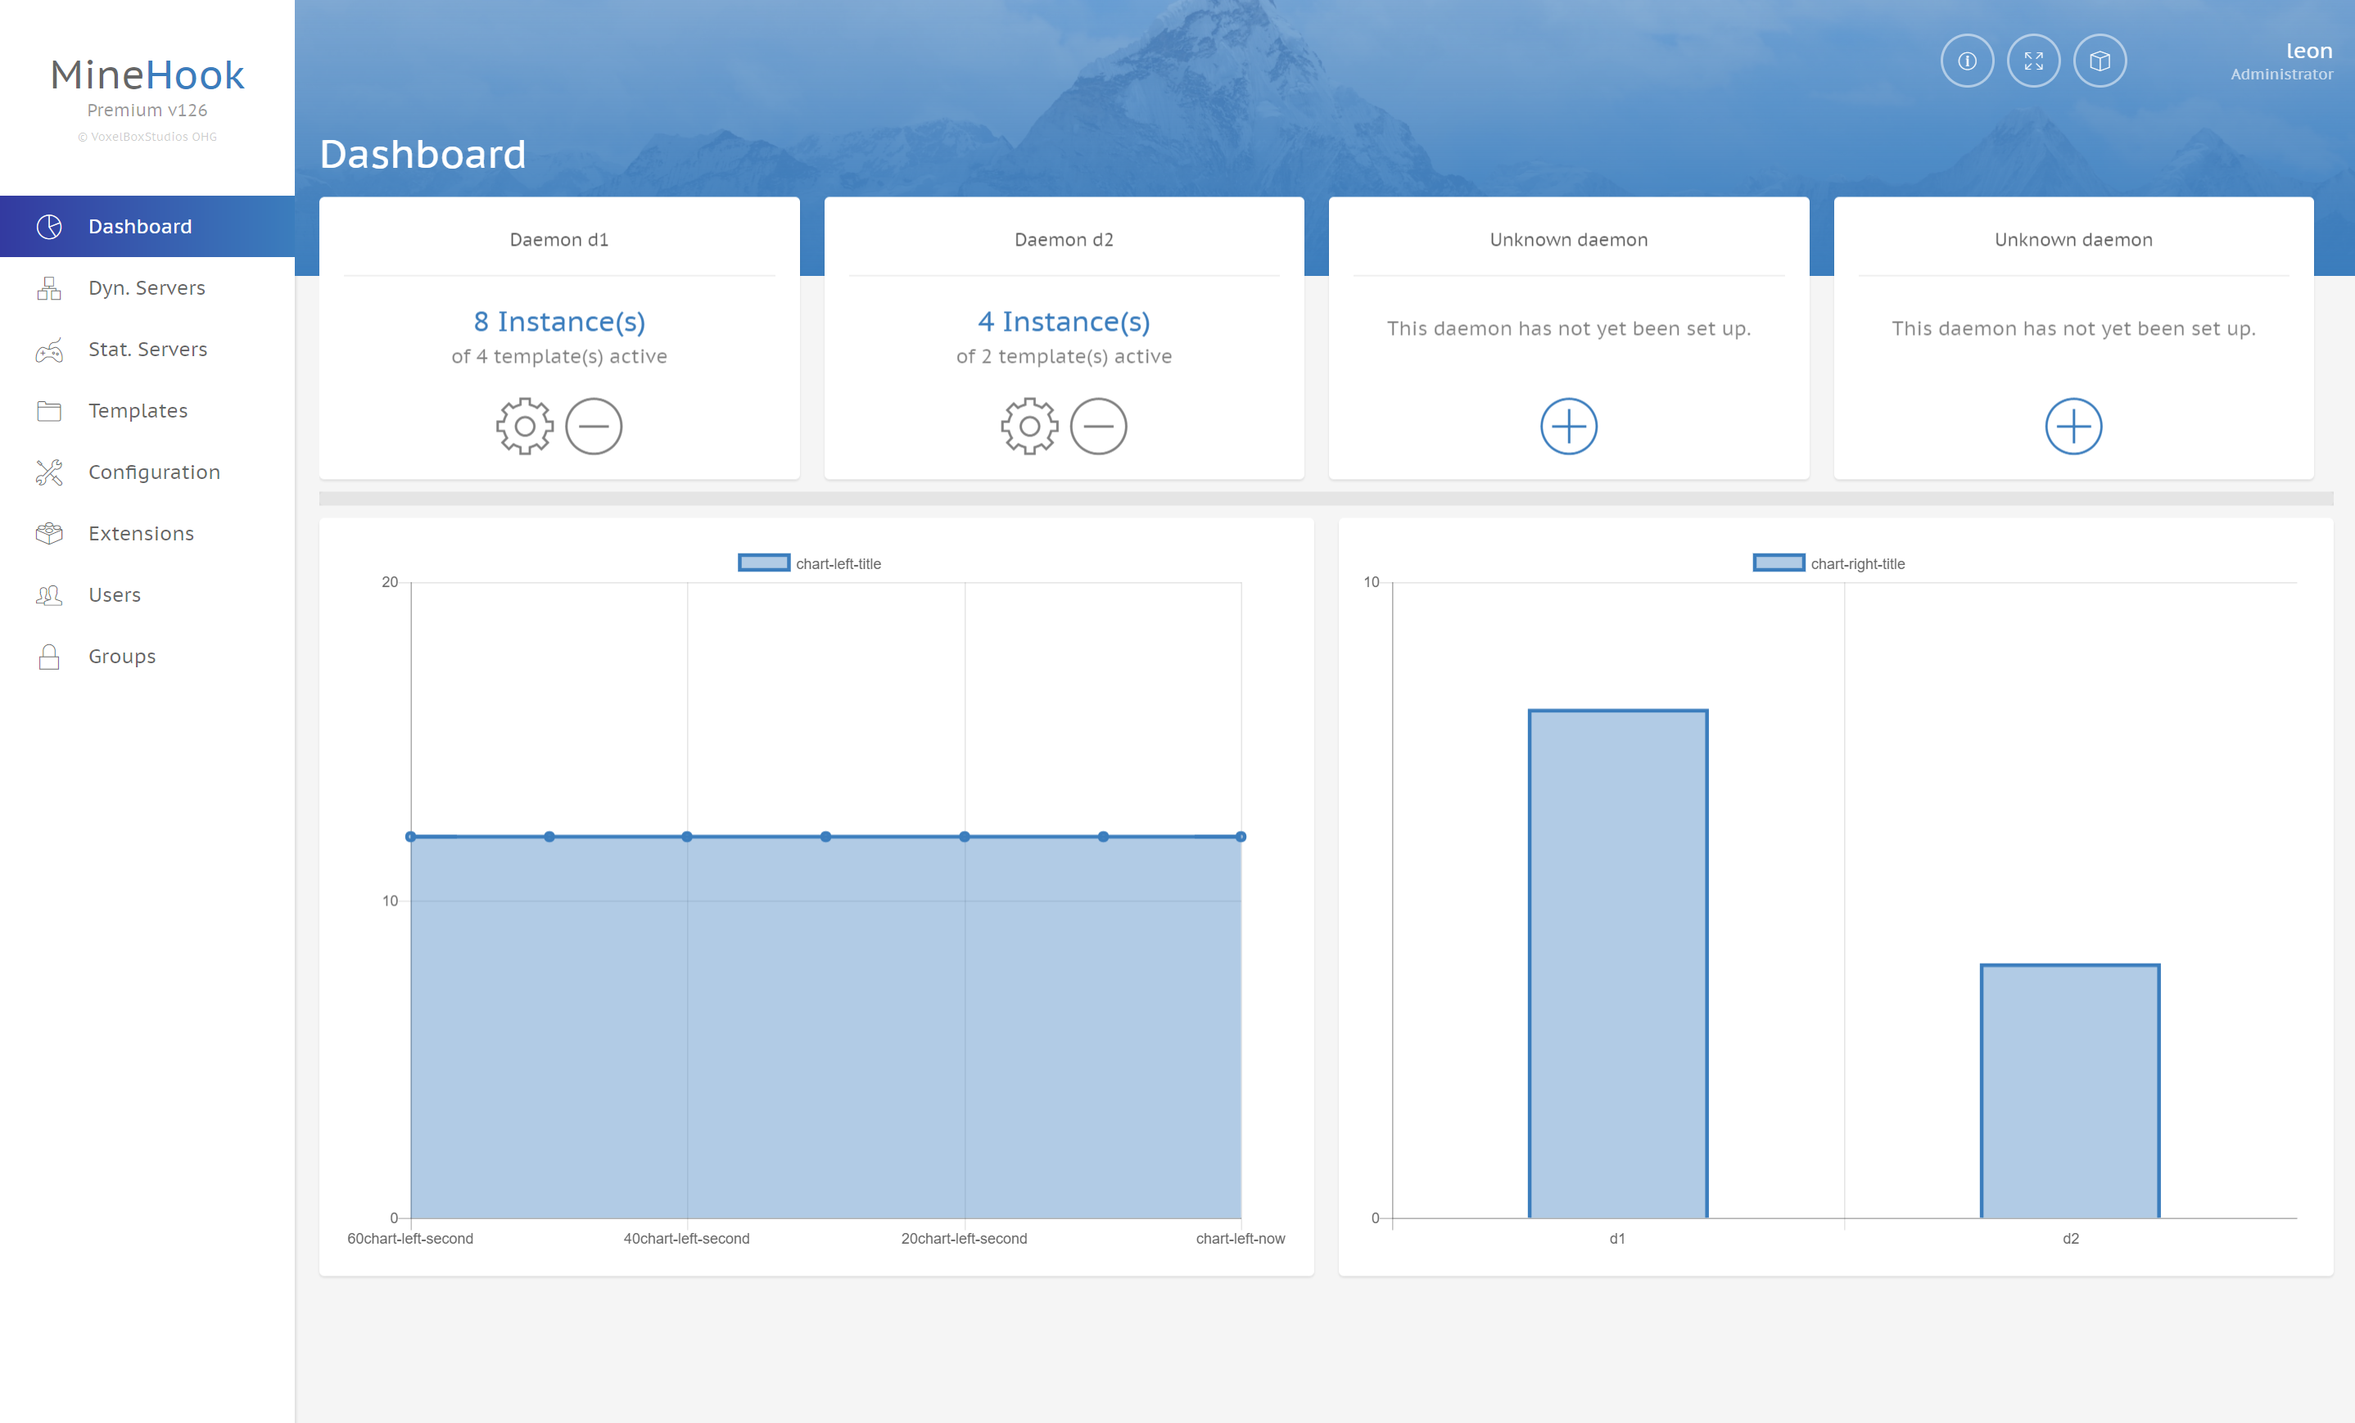Click the d1 bar in right chart
Screen dimensions: 2355x1423
(1617, 964)
